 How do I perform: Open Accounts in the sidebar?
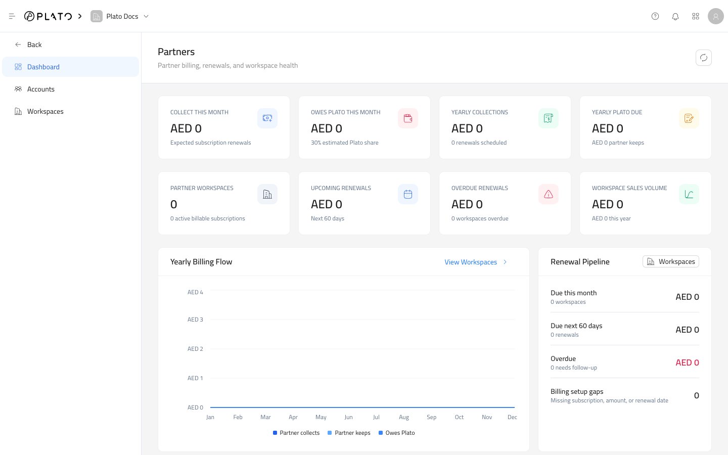click(71, 89)
